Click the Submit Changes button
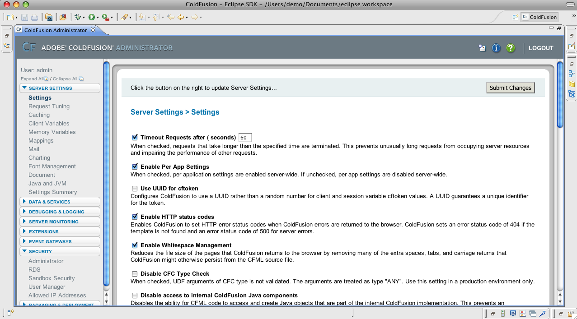This screenshot has height=319, width=577. (510, 88)
